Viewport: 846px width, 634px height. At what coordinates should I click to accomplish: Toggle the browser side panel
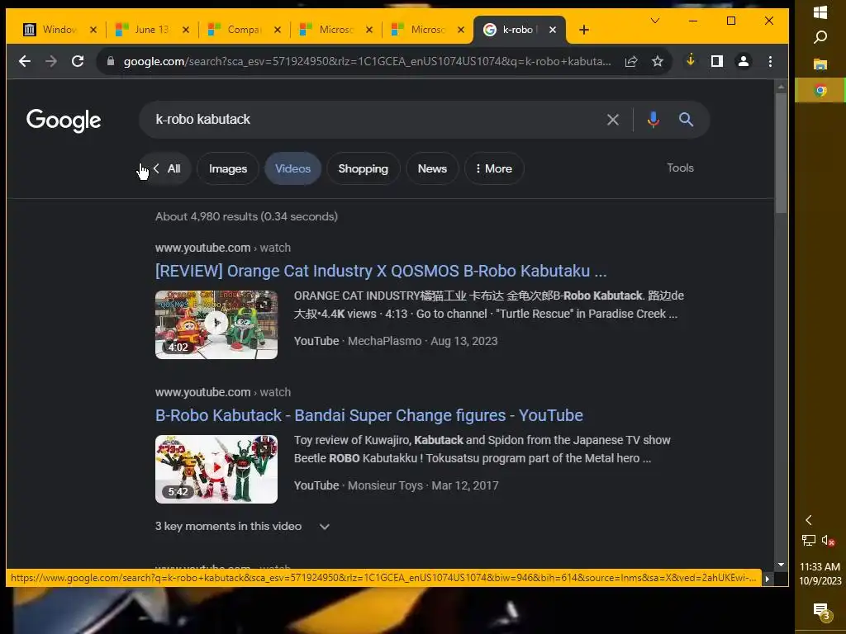pos(716,61)
